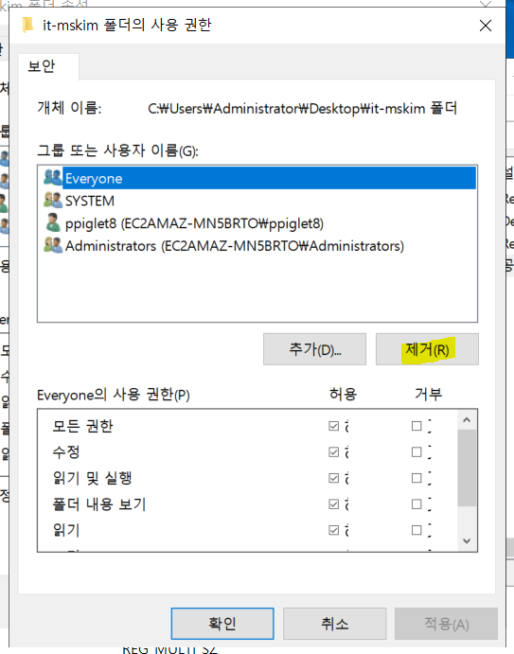Screen dimensions: 514x654
Task: Click the ppiglet8 user icon
Action: click(53, 223)
